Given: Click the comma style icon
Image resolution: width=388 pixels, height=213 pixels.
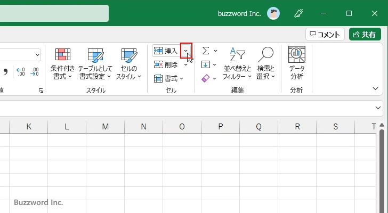Looking at the screenshot, I should (5, 72).
